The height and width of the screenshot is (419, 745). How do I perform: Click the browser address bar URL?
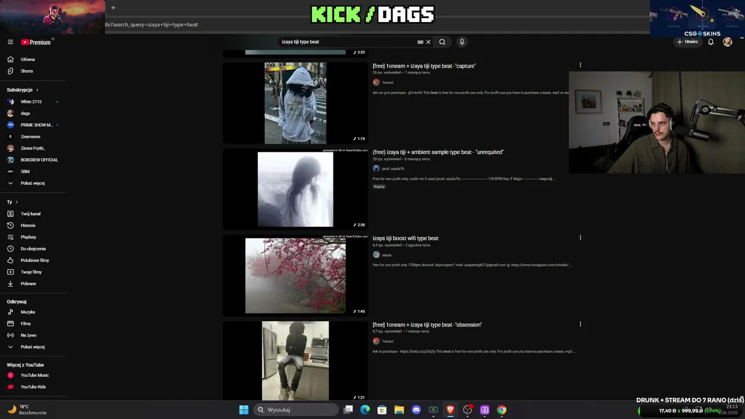click(x=151, y=24)
